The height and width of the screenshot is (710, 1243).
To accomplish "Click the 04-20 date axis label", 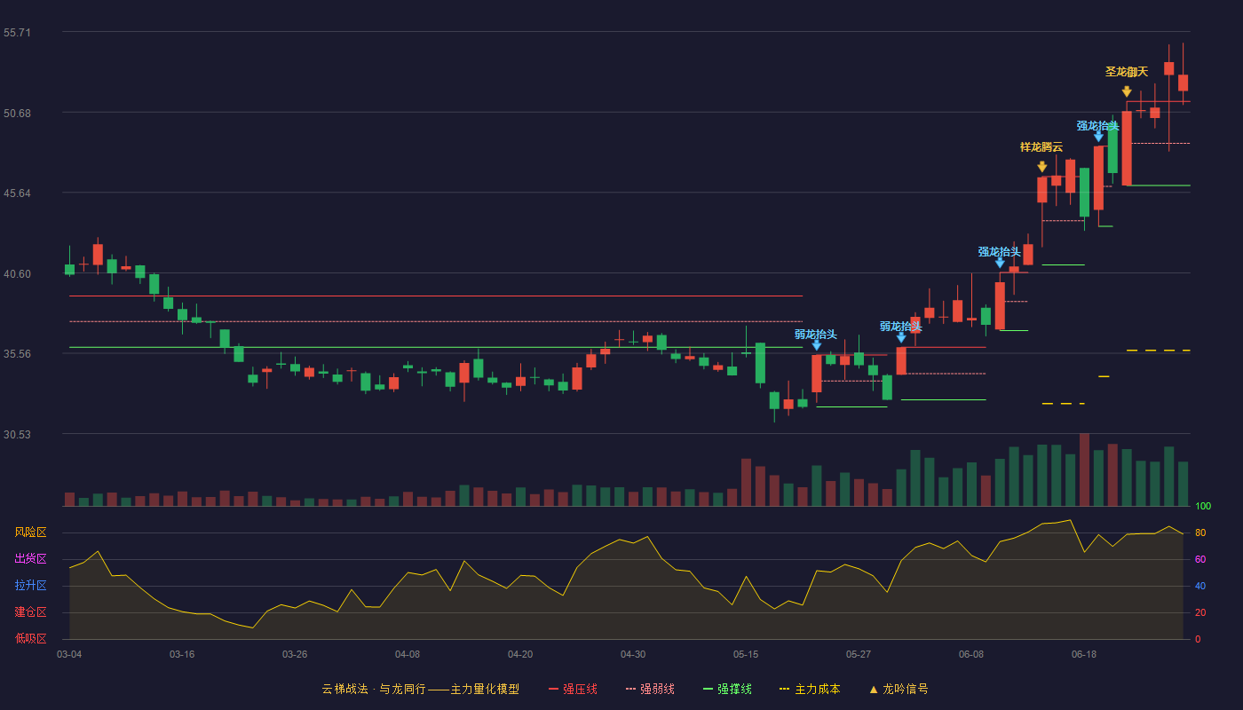I will [520, 654].
